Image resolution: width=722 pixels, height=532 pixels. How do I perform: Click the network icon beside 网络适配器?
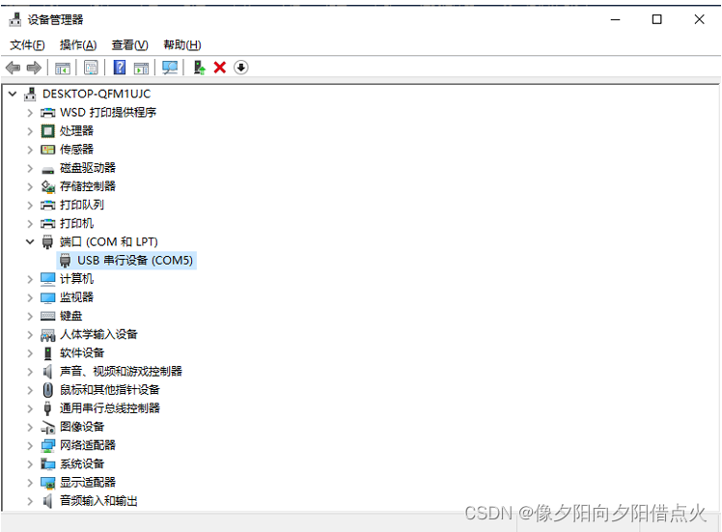click(x=48, y=445)
